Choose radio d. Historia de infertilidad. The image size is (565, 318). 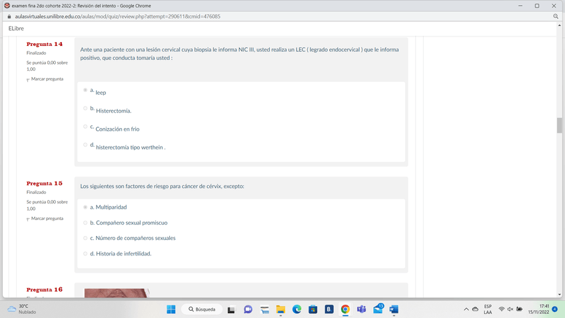click(85, 254)
